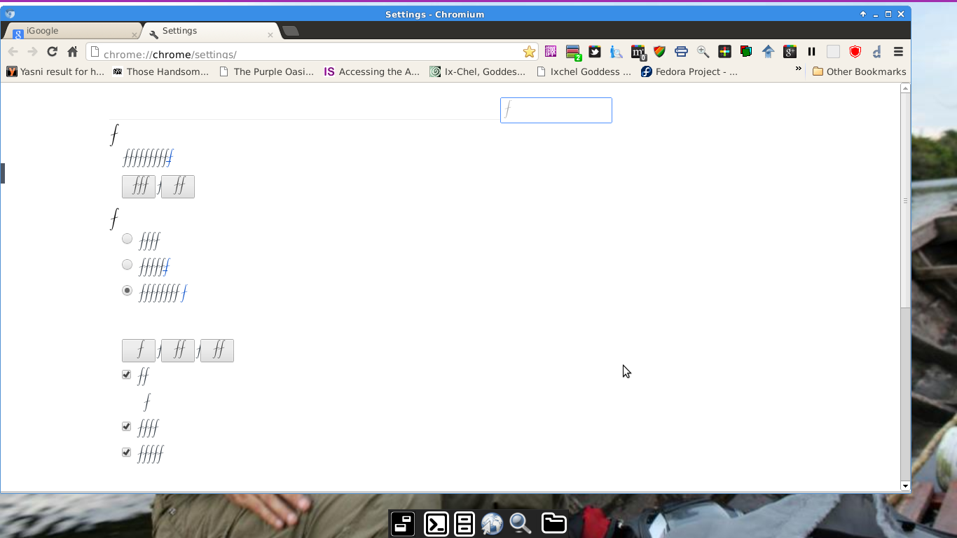Viewport: 957px width, 538px height.
Task: Click the blank grey square extension
Action: coord(833,52)
